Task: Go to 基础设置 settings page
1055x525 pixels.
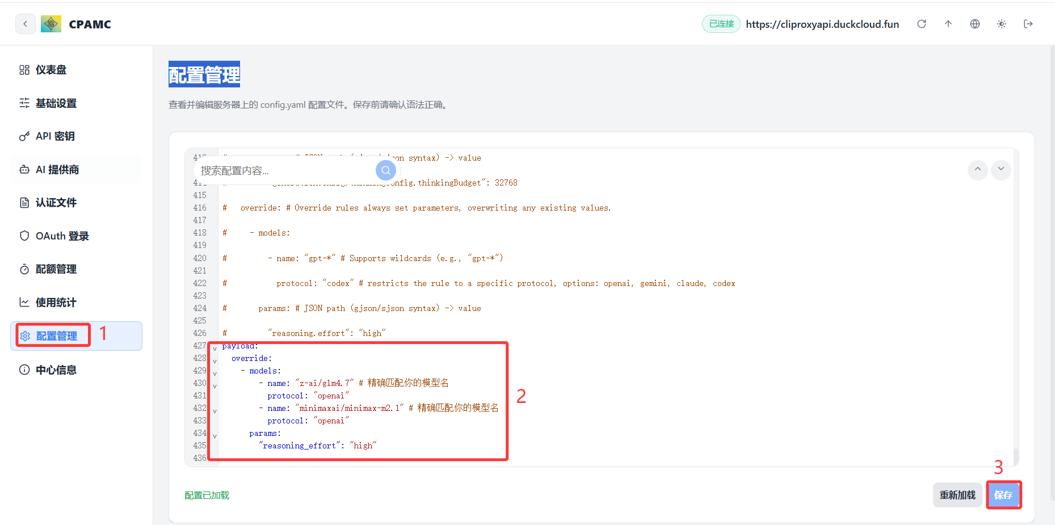Action: click(76, 103)
